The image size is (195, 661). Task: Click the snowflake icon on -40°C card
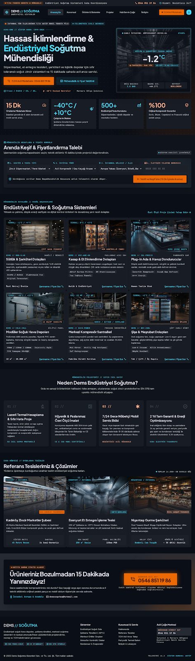pyautogui.click(x=92, y=109)
